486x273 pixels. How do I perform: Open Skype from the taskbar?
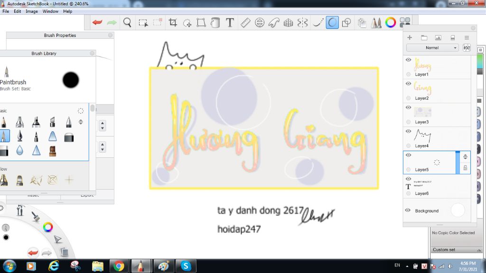186,266
